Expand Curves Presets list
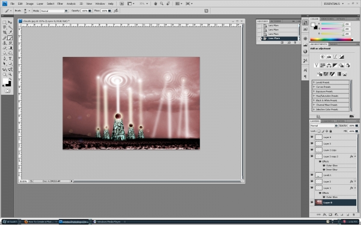361x225 pixels. (314, 87)
